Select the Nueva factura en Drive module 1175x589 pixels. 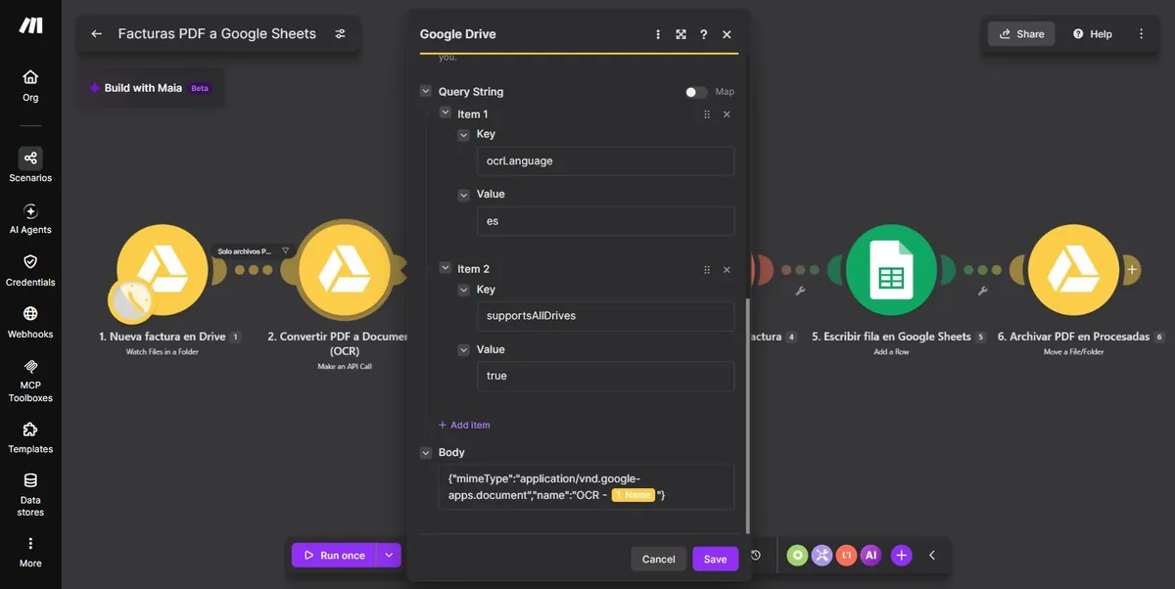pyautogui.click(x=163, y=269)
